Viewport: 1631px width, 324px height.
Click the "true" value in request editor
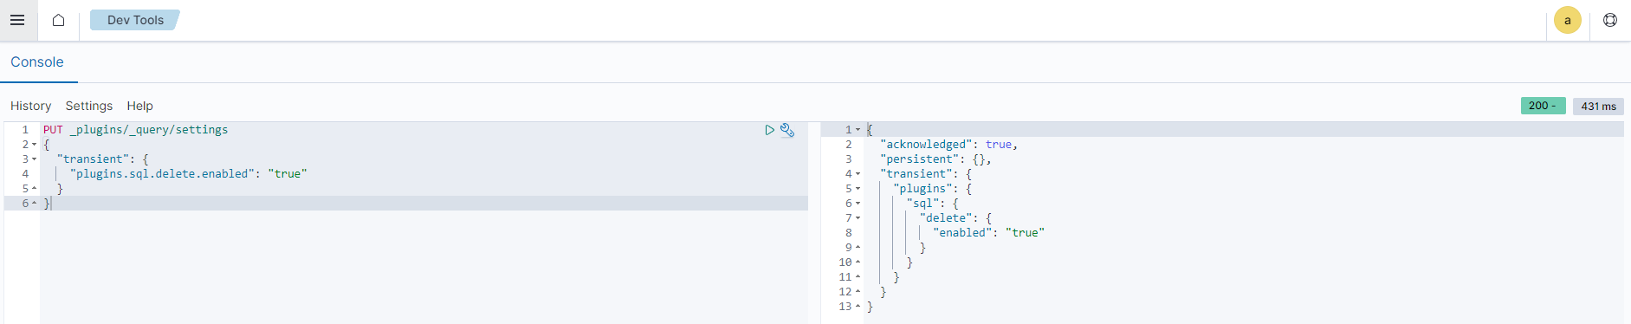[288, 174]
